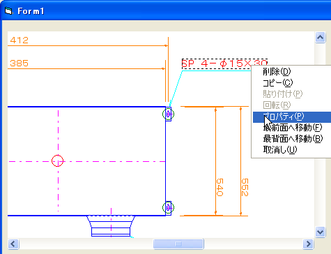This screenshot has height=254, width=331.
Task: Click the 412 dimension text
Action: pos(20,40)
